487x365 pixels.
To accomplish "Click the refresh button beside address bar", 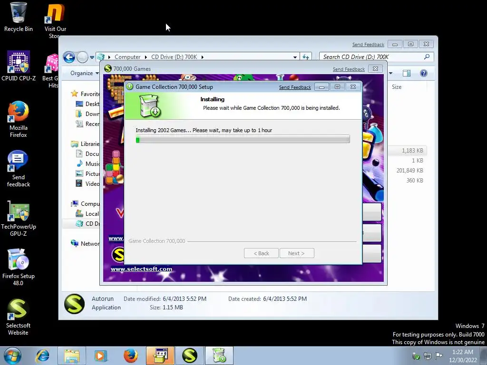I will coord(306,57).
